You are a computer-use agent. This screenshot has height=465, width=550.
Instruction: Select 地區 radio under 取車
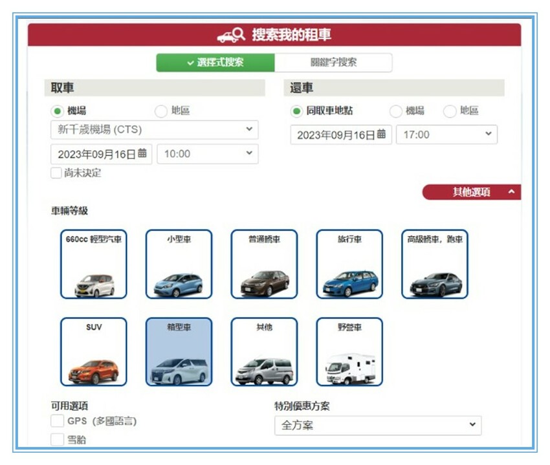161,111
